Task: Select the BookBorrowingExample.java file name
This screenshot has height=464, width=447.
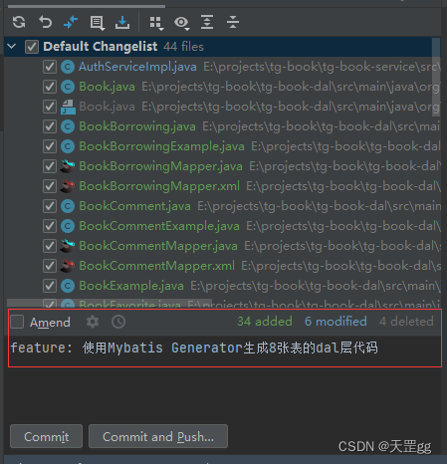Action: point(161,146)
